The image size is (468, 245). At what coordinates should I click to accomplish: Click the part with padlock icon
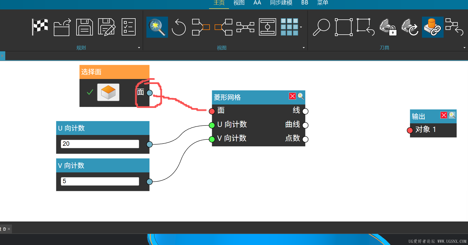click(388, 27)
